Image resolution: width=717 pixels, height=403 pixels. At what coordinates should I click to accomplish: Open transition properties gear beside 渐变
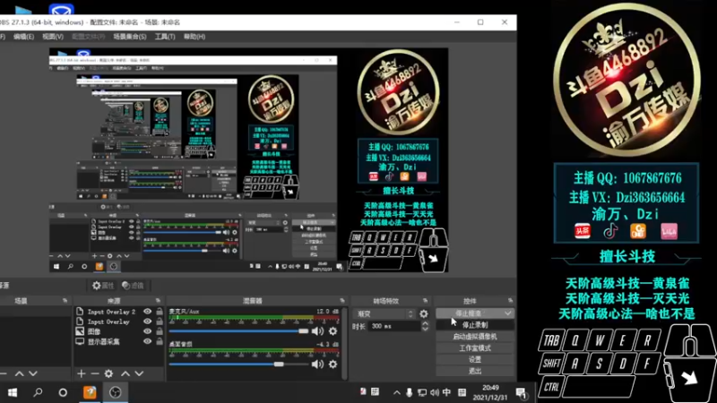[x=424, y=314]
